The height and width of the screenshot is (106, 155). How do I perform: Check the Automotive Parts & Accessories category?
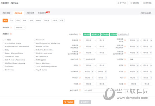coord(3,47)
